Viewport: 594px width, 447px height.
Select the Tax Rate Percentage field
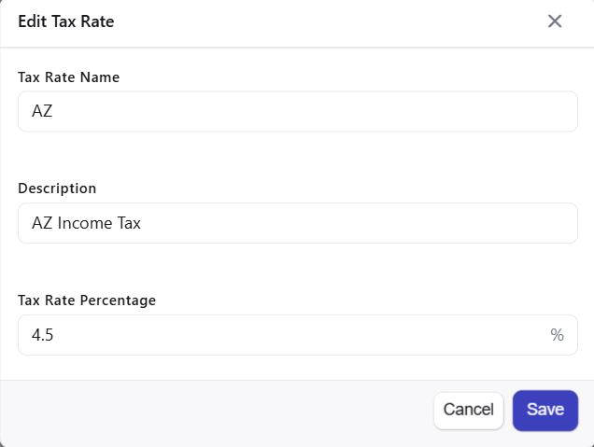click(x=280, y=336)
